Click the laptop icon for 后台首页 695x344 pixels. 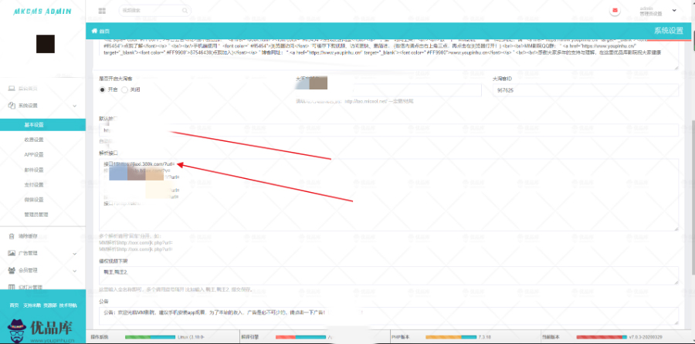(12, 88)
